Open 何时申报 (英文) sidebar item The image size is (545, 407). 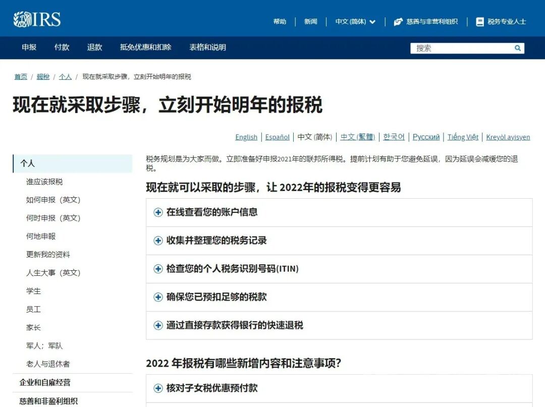[53, 218]
